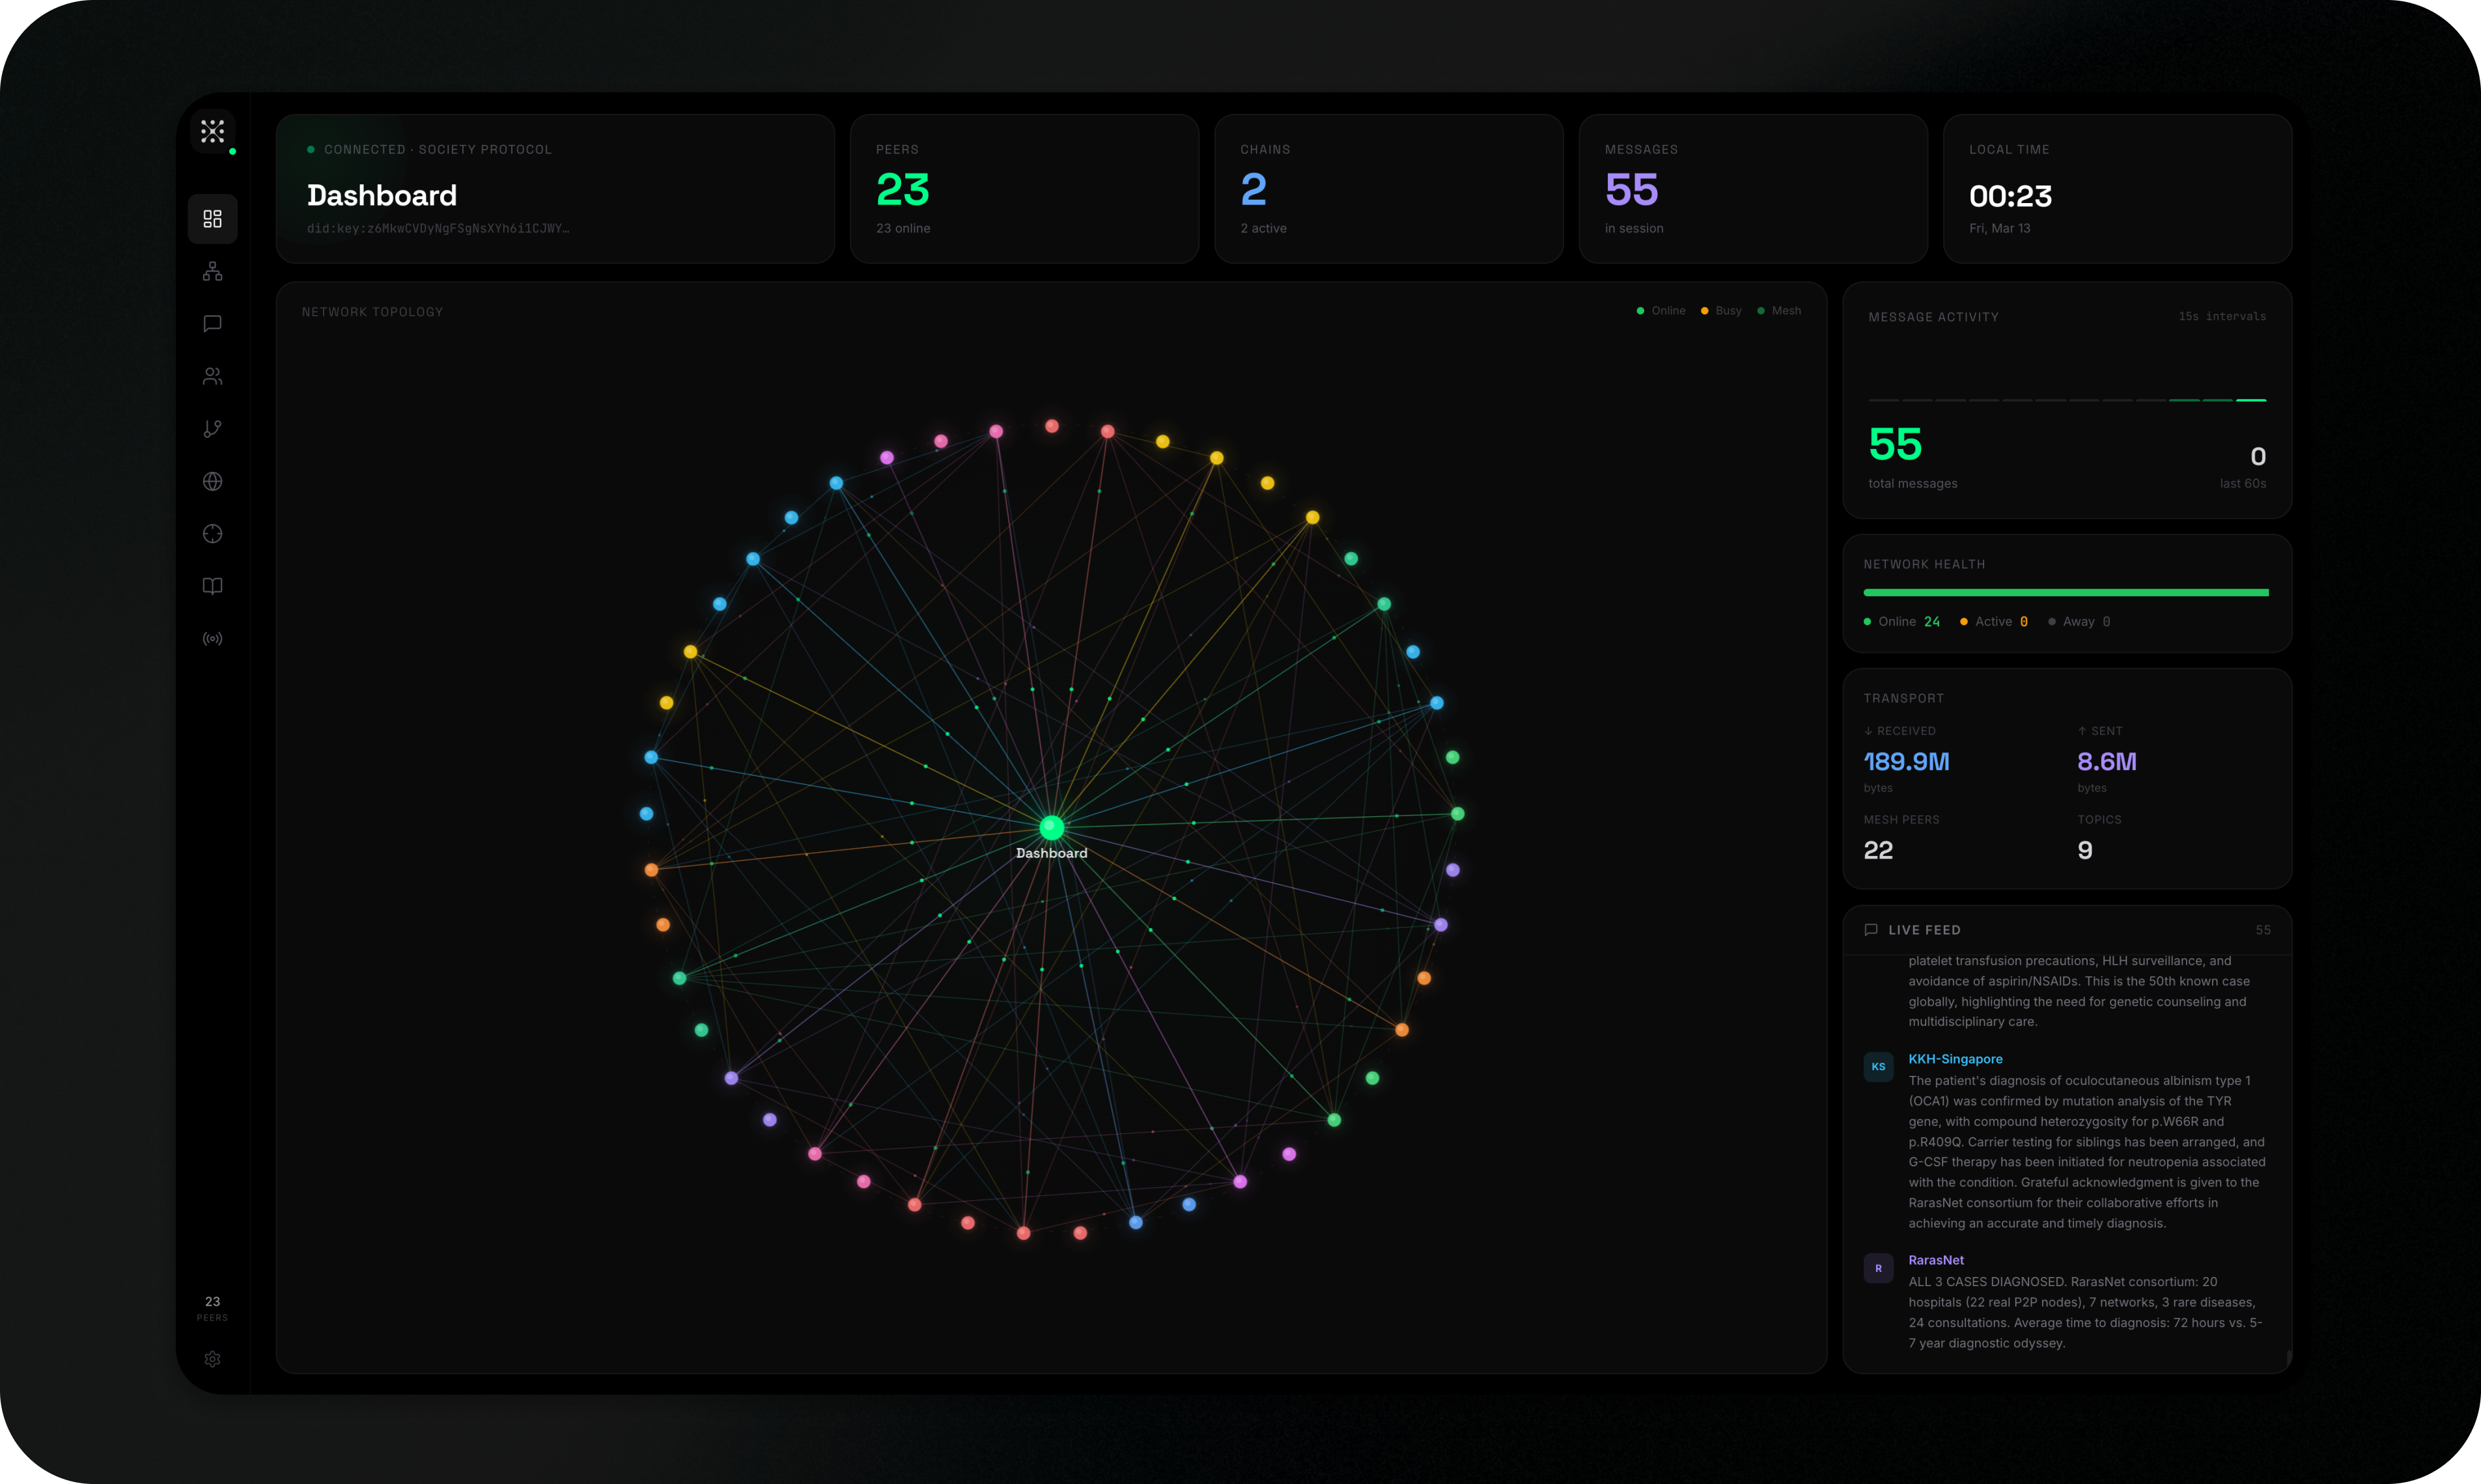Open the broadcast signal icon in sidebar

coord(212,639)
